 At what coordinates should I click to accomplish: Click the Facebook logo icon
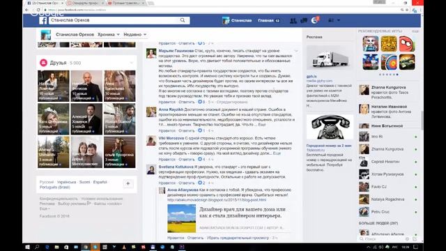click(43, 20)
